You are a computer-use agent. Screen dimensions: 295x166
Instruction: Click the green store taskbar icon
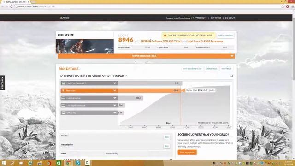coord(59,163)
